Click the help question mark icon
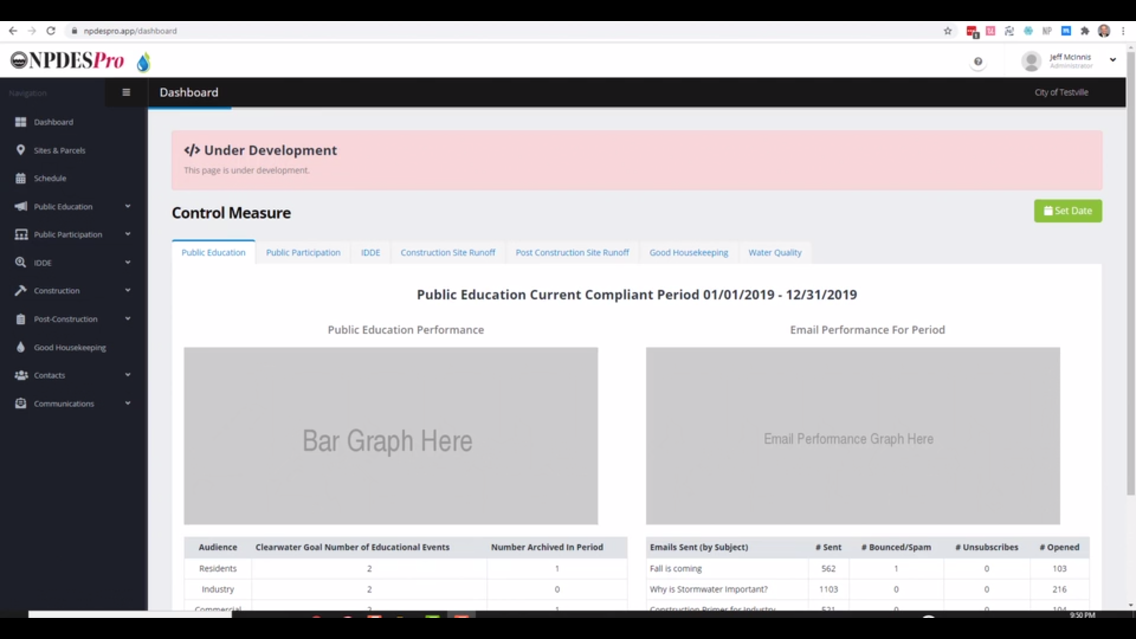 (978, 62)
